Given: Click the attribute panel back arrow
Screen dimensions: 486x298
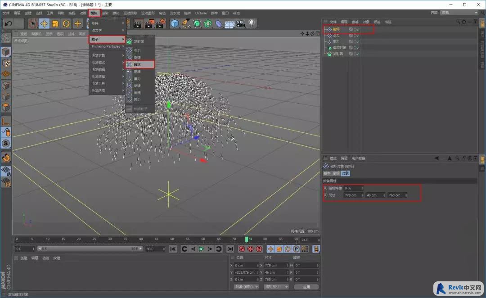Looking at the screenshot, I should (x=436, y=158).
